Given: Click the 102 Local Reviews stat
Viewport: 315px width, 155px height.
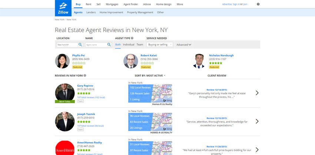Looking at the screenshot, I should [140, 87].
